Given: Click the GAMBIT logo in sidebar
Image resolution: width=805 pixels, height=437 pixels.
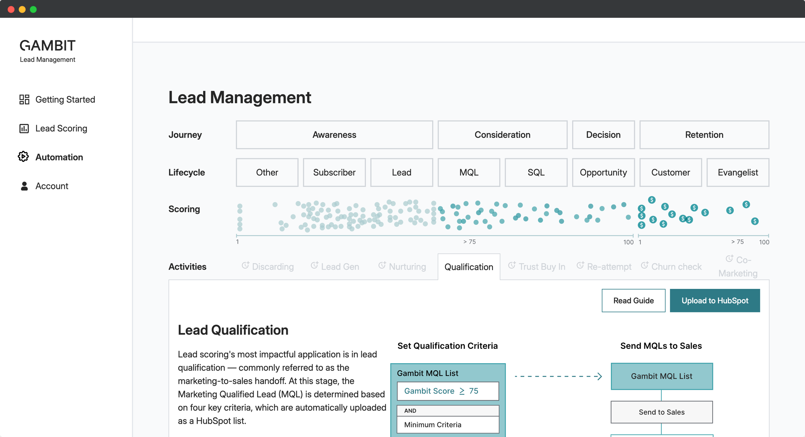Looking at the screenshot, I should pyautogui.click(x=47, y=46).
